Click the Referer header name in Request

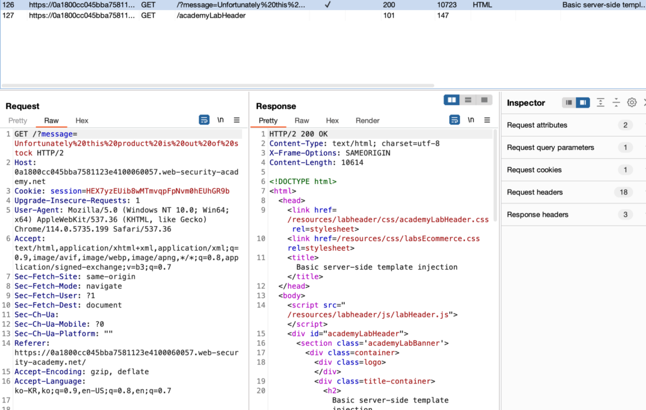(32, 343)
